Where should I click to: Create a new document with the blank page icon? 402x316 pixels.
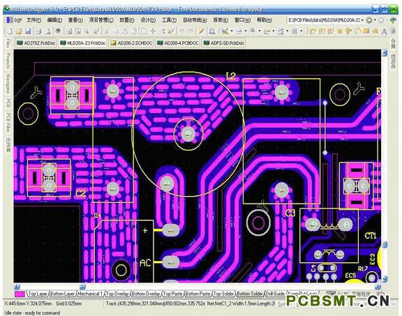tap(10, 31)
